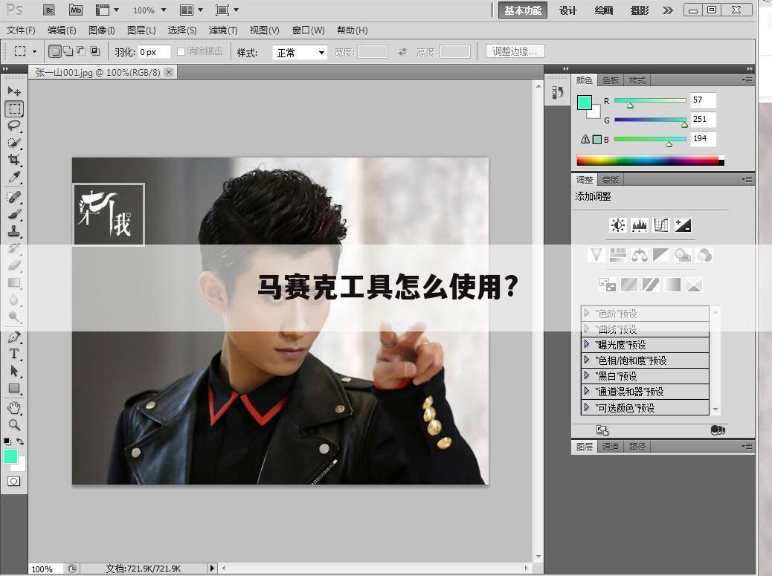The height and width of the screenshot is (576, 772).
Task: Toggle the 消除锯齿 checkbox
Action: tap(181, 51)
